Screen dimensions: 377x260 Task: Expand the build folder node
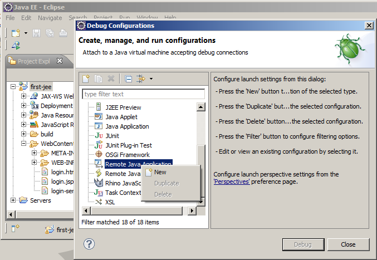[x=23, y=134]
